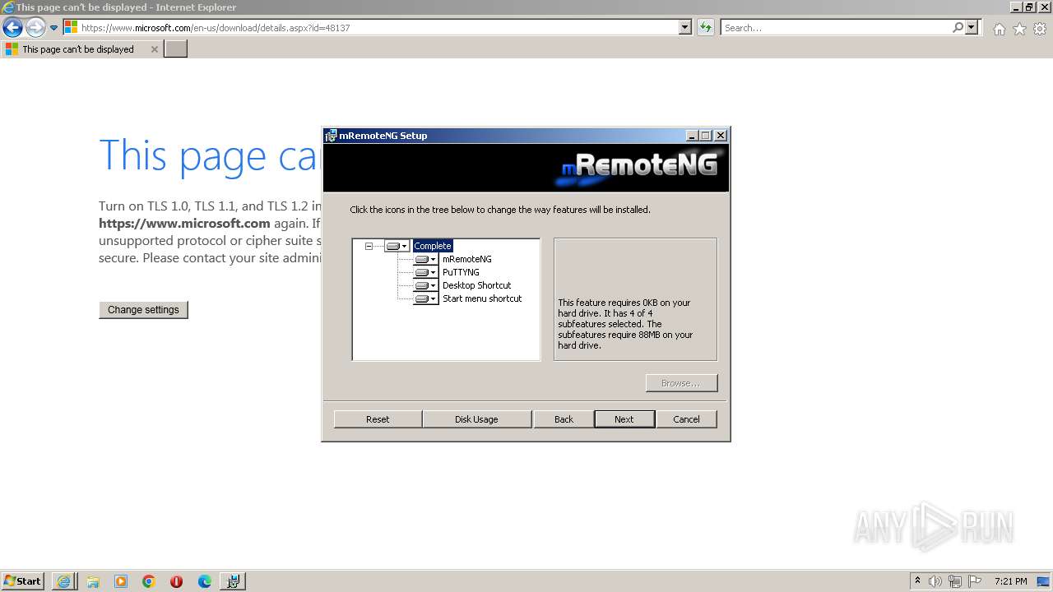Screen dimensions: 1053x592
Task: Launch media player from taskbar
Action: pyautogui.click(x=121, y=581)
